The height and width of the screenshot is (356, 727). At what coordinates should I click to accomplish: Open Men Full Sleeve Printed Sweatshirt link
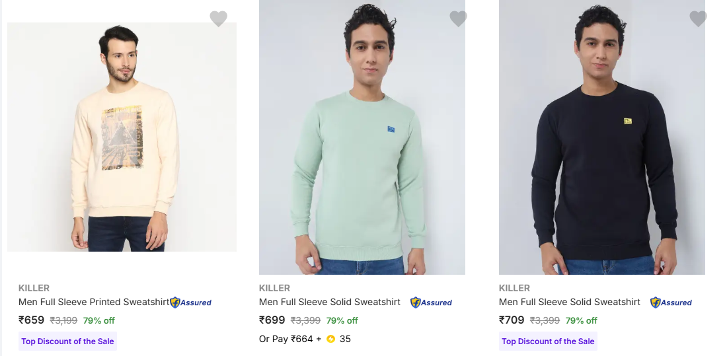point(93,302)
